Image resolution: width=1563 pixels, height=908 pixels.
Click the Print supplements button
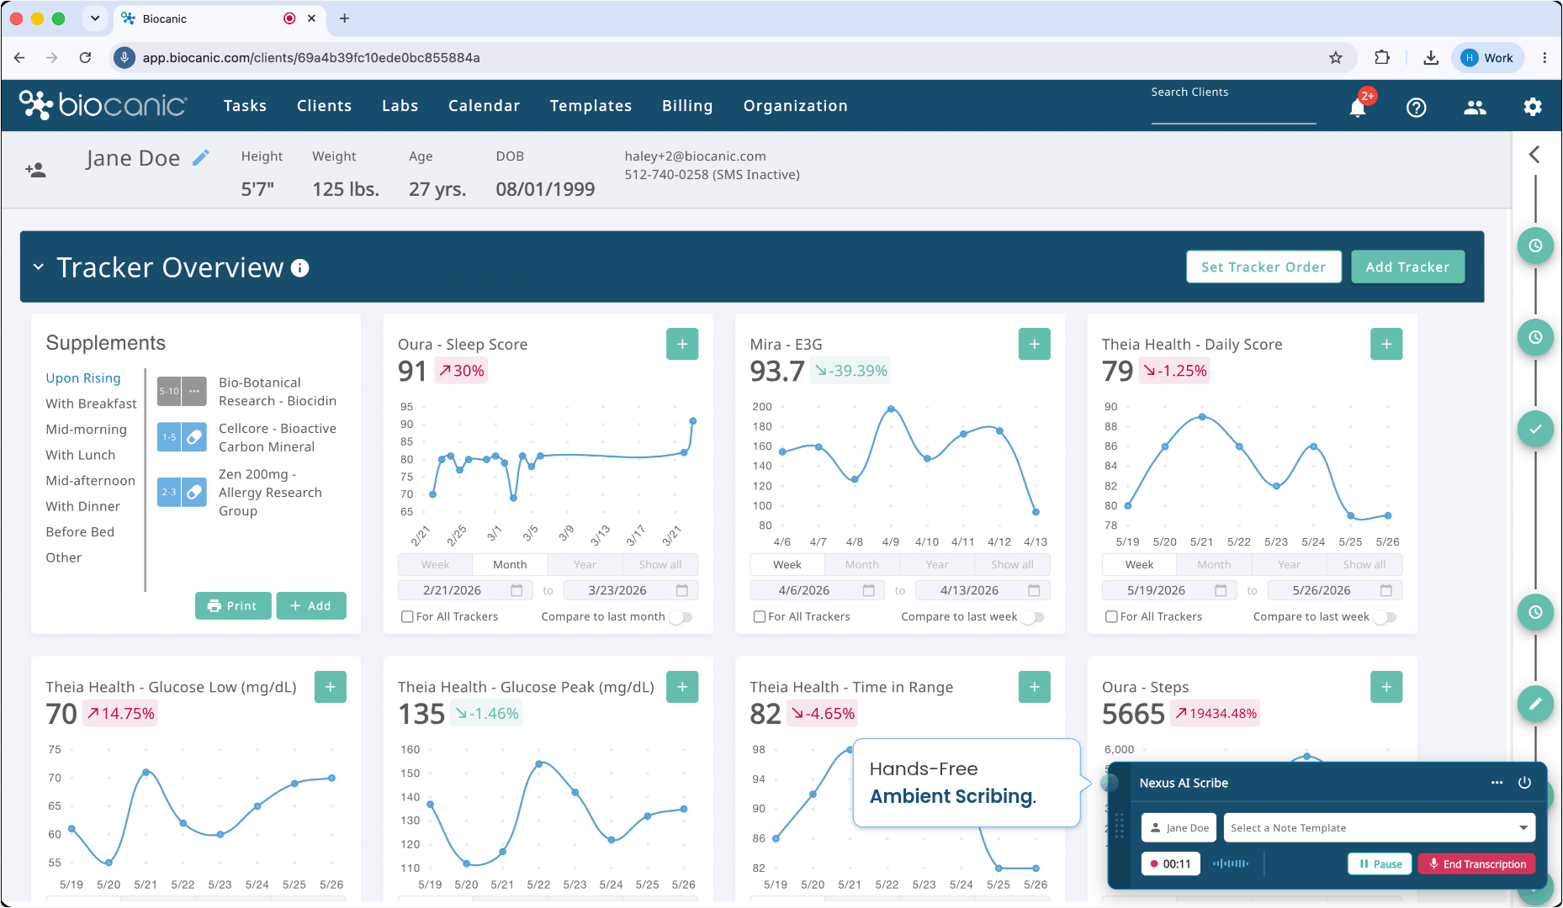pyautogui.click(x=233, y=605)
